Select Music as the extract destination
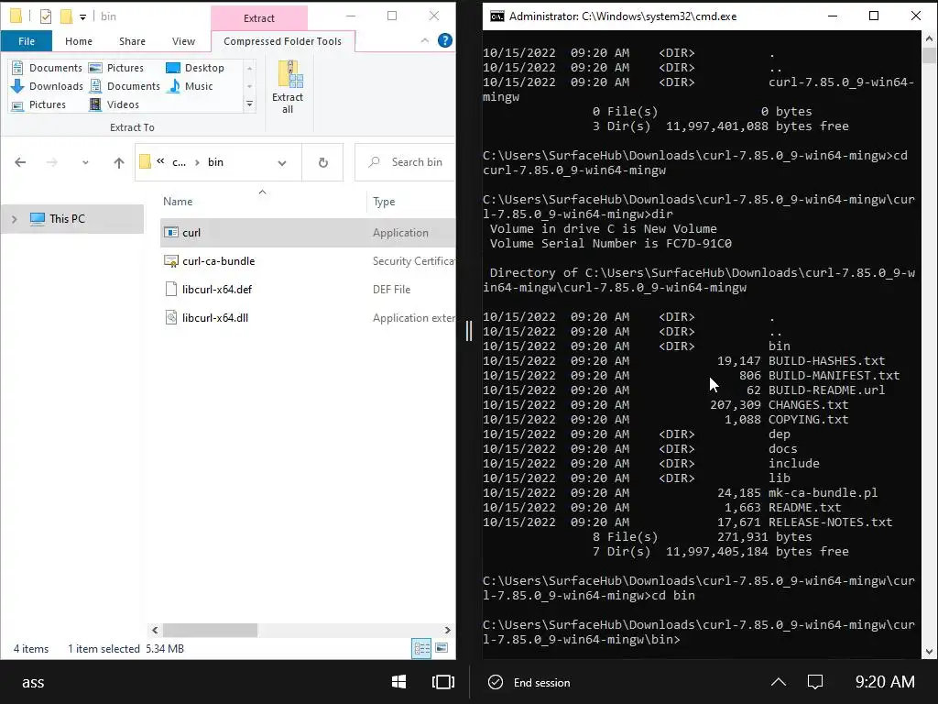The width and height of the screenshot is (938, 704). pyautogui.click(x=191, y=86)
